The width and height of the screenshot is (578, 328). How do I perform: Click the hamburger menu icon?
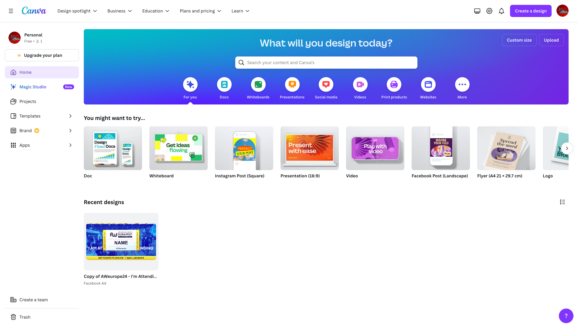pyautogui.click(x=11, y=11)
